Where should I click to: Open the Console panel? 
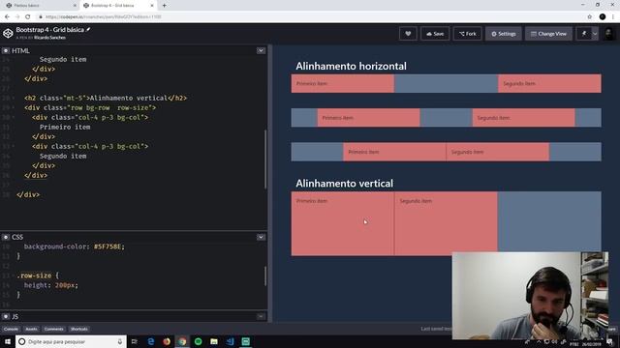[11, 329]
